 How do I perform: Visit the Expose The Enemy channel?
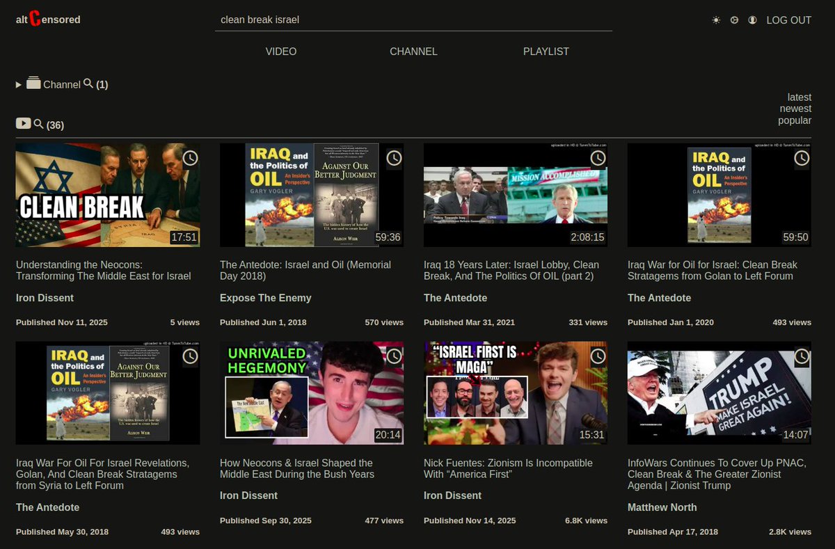pos(266,298)
